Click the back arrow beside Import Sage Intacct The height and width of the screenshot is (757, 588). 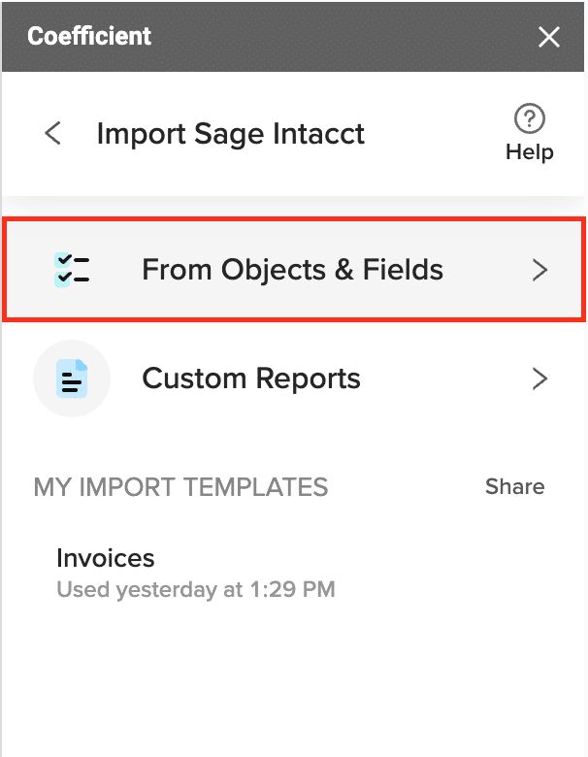click(53, 133)
